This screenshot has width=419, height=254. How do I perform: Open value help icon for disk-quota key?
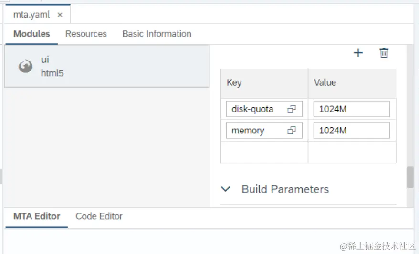(x=291, y=109)
